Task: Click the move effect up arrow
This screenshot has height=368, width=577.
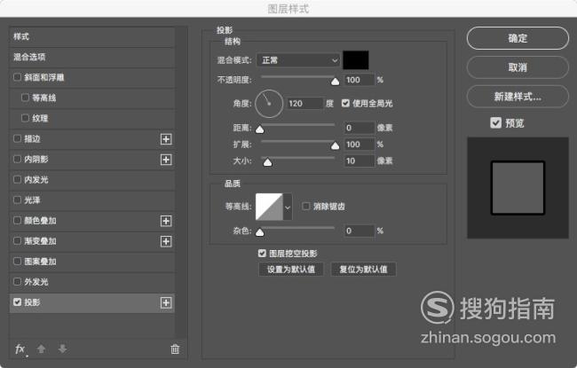Action: 41,348
